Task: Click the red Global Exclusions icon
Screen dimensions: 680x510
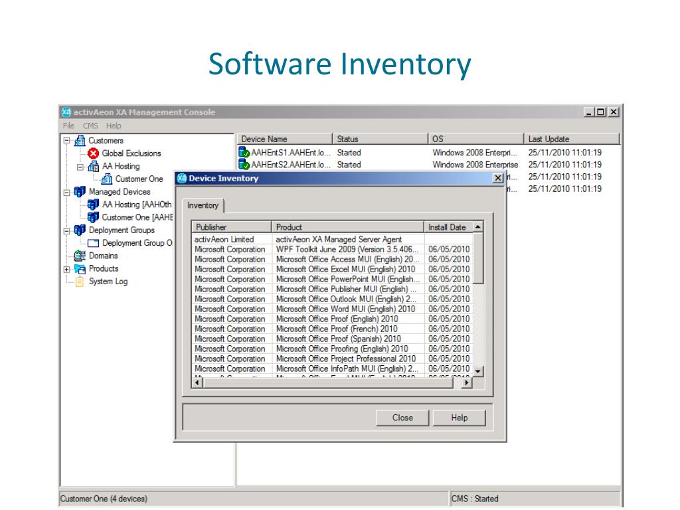Action: pyautogui.click(x=93, y=153)
